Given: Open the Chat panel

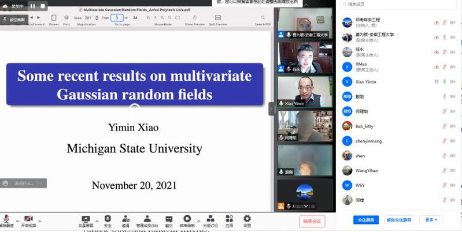Looking at the screenshot, I should click(x=169, y=221).
